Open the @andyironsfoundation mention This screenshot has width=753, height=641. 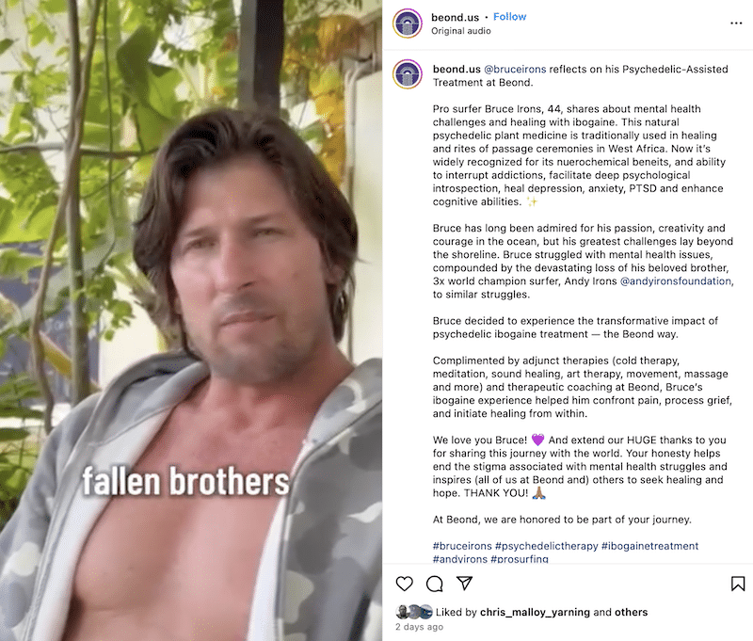point(676,280)
